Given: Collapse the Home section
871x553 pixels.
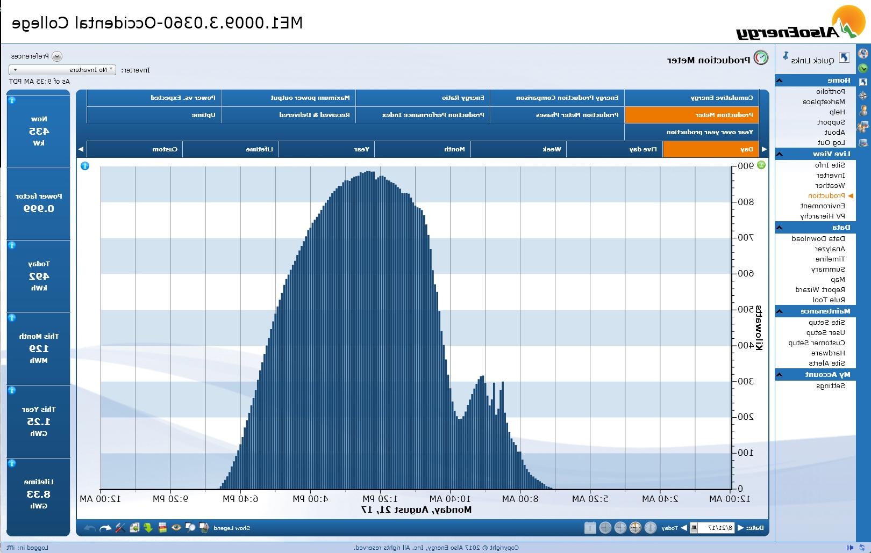Looking at the screenshot, I should click(780, 81).
